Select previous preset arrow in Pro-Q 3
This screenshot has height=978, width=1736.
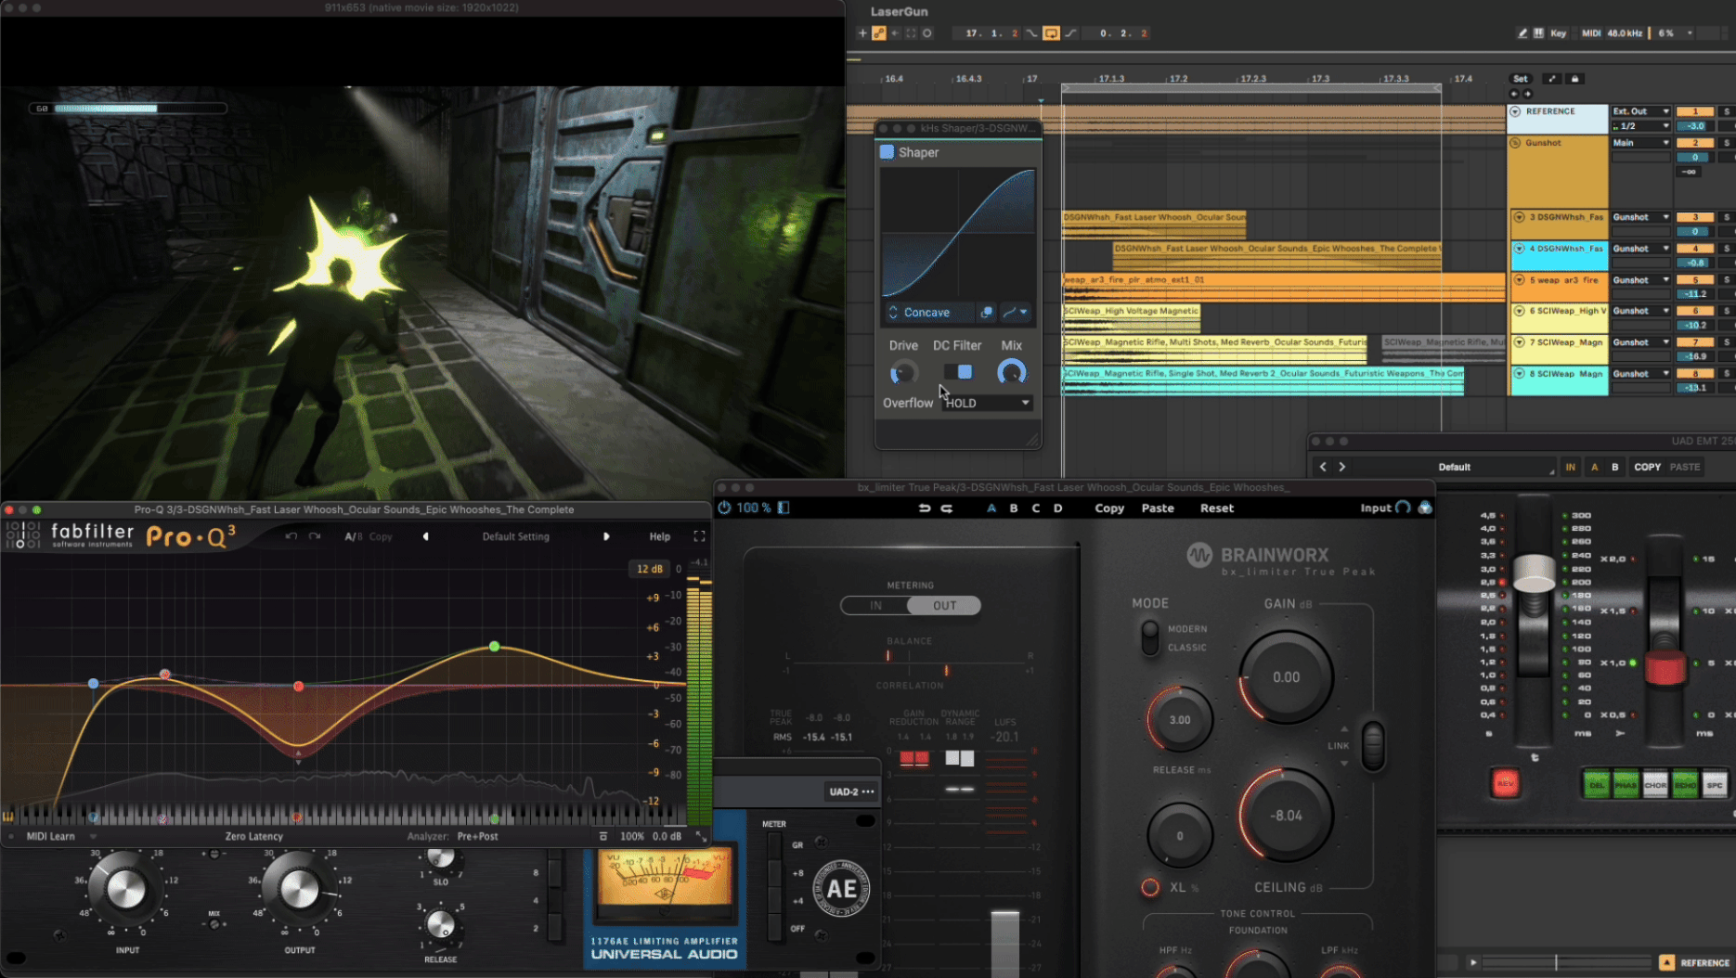[x=425, y=536]
